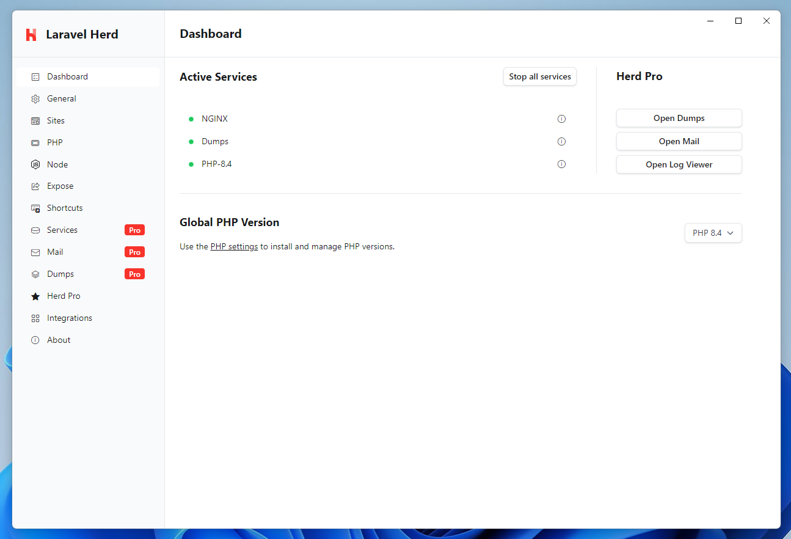This screenshot has height=539, width=791.
Task: Click the green status indicator for Dumps
Action: pos(192,141)
